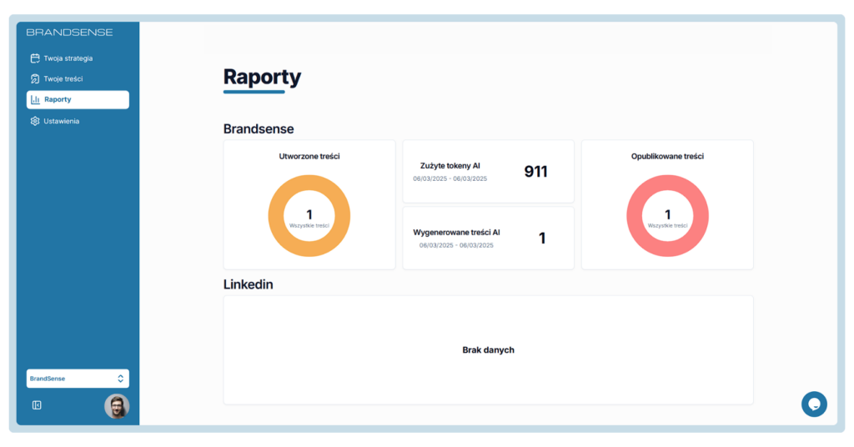
Task: Open the BrandSense workspace selector dropdown
Action: (x=78, y=379)
